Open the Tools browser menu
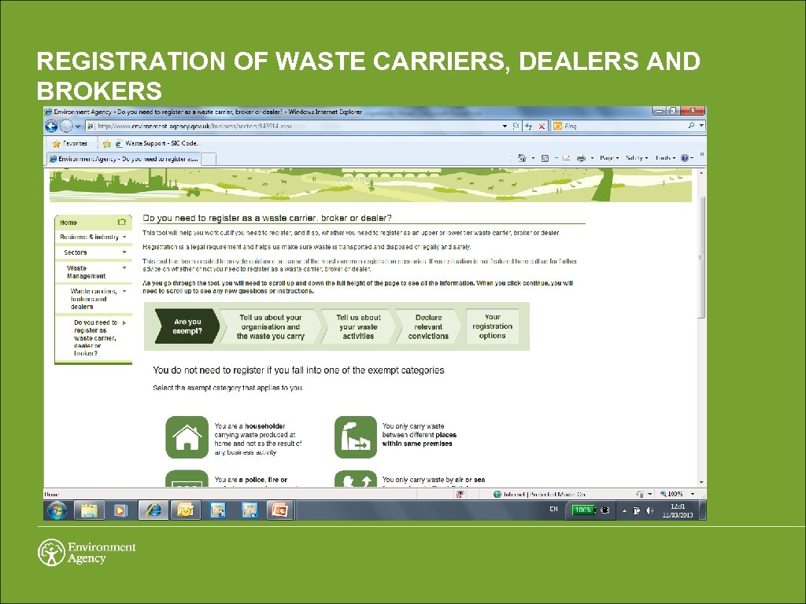 click(664, 157)
